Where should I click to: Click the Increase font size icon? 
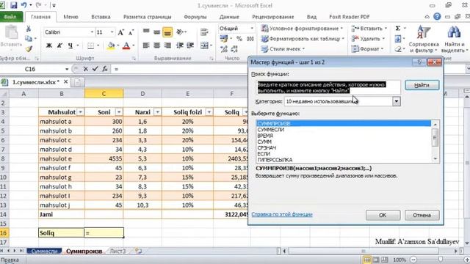120,32
